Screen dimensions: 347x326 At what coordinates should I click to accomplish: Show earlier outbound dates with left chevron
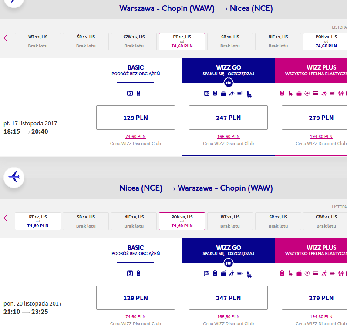pyautogui.click(x=6, y=38)
